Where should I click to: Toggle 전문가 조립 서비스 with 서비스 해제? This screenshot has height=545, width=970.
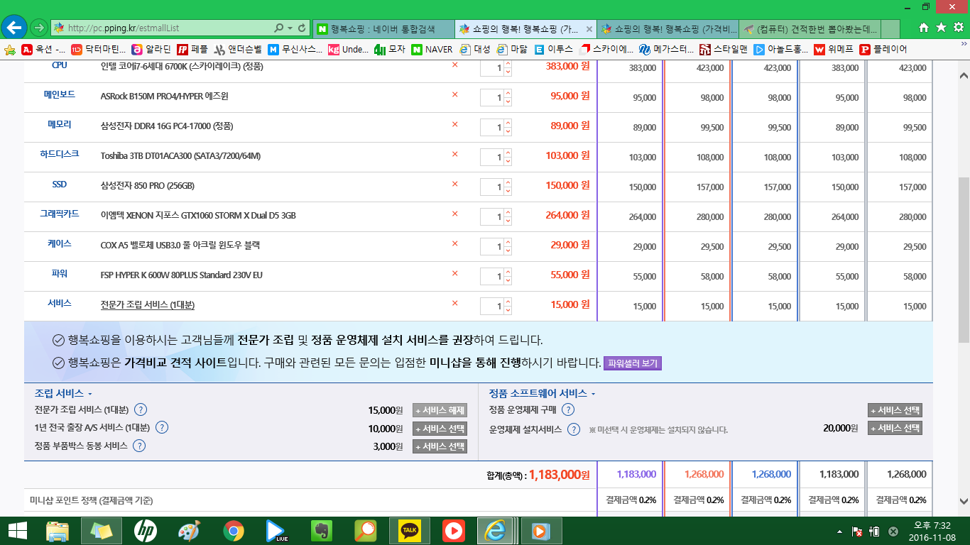[x=440, y=410]
